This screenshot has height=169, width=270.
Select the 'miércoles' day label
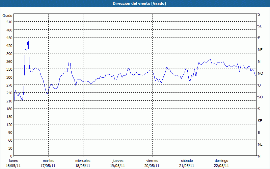[x=83, y=161]
